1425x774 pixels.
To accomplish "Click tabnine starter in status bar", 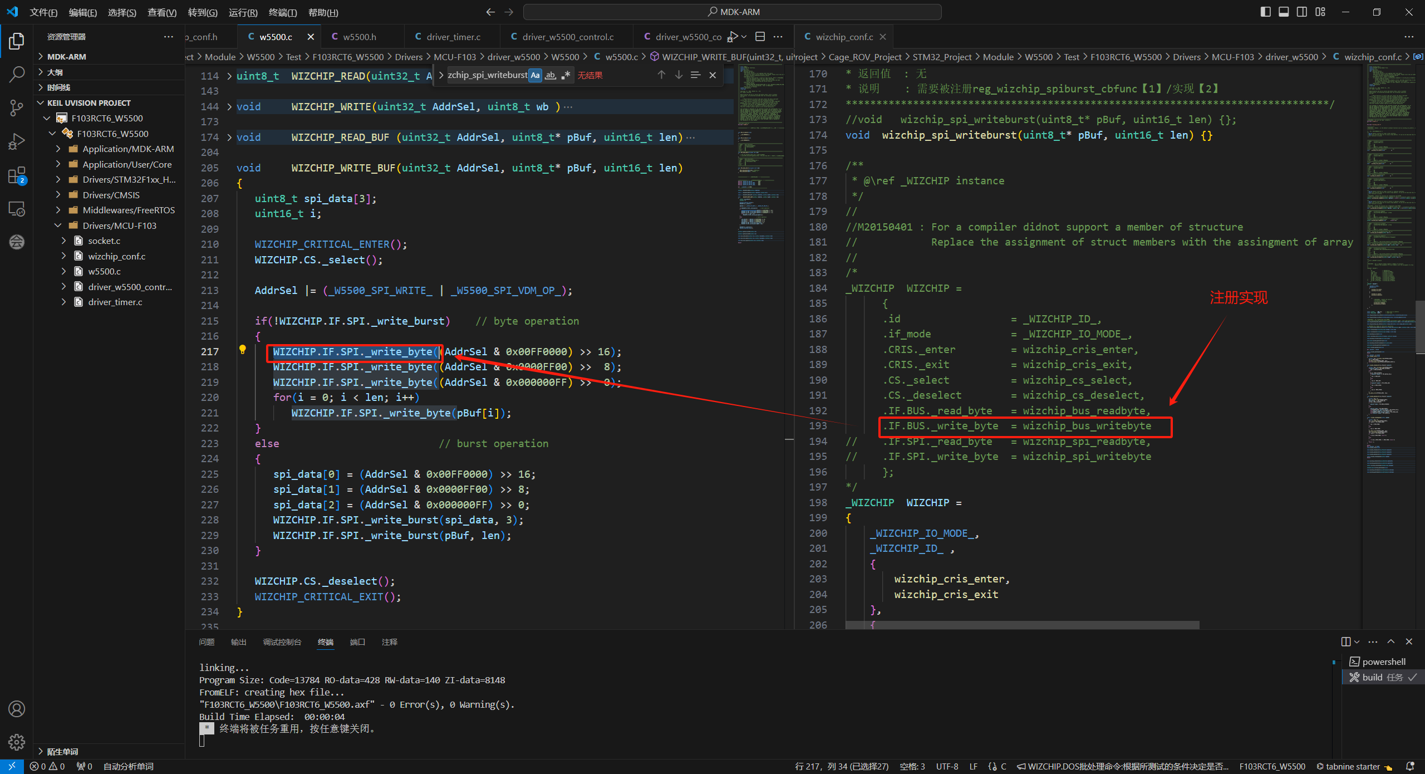I will point(1354,767).
